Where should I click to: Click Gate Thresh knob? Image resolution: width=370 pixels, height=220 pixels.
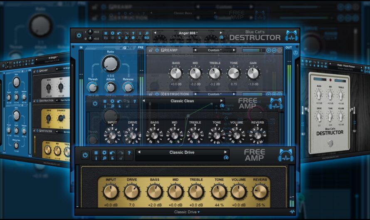click(x=92, y=88)
